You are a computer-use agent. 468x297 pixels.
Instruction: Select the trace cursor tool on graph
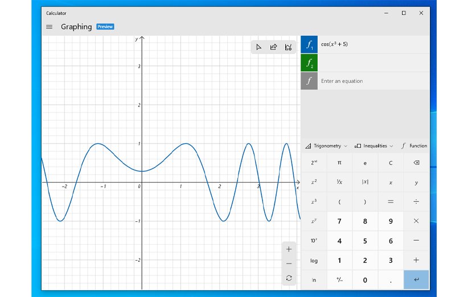coord(258,47)
